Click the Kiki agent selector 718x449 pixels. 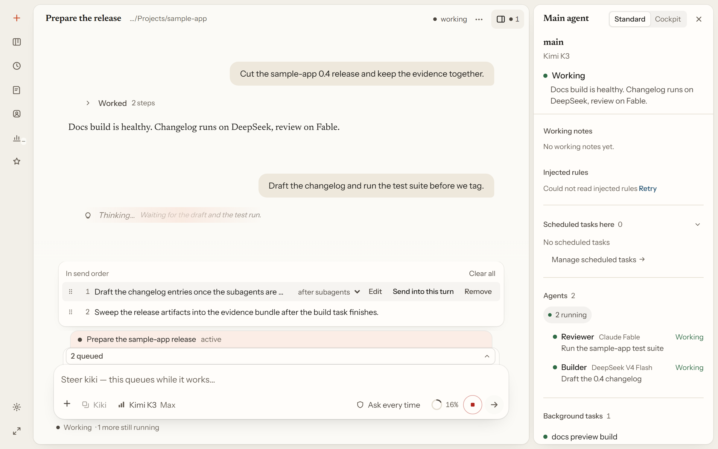(x=94, y=405)
